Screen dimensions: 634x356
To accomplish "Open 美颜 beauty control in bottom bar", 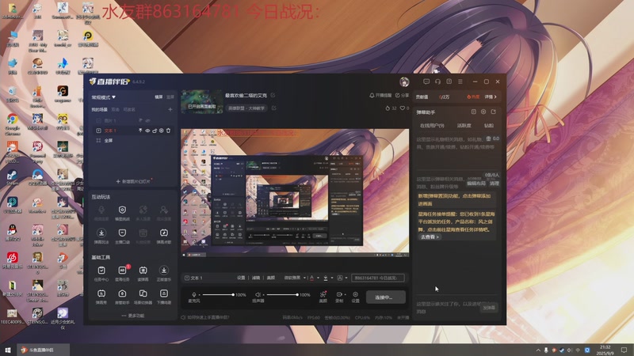I will pyautogui.click(x=323, y=297).
